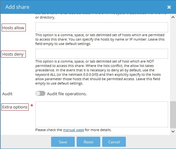Save the share settings
176x149 pixels.
63,142
